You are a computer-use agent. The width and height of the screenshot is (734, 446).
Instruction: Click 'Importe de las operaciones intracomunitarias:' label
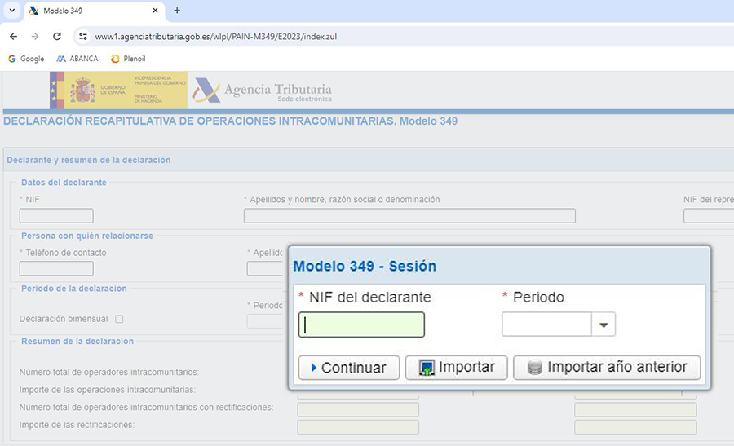coord(107,390)
